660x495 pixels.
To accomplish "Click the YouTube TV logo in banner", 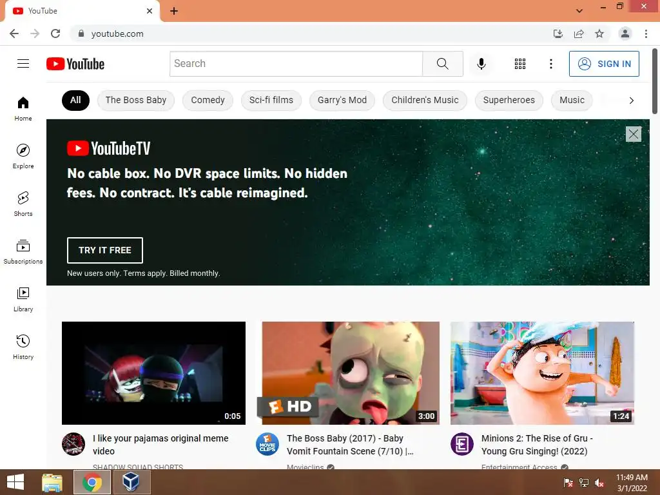I will (108, 148).
